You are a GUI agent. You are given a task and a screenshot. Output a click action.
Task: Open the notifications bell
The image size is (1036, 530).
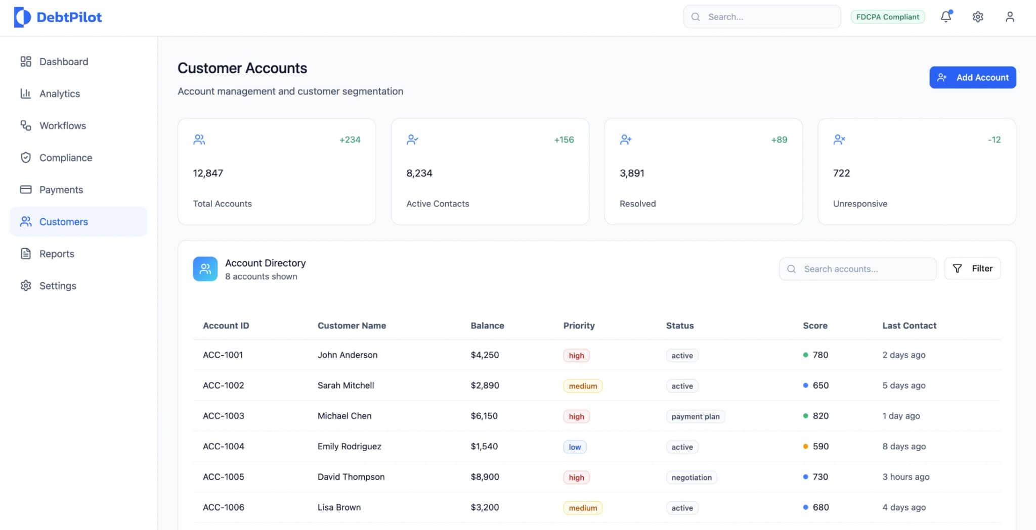(x=946, y=17)
